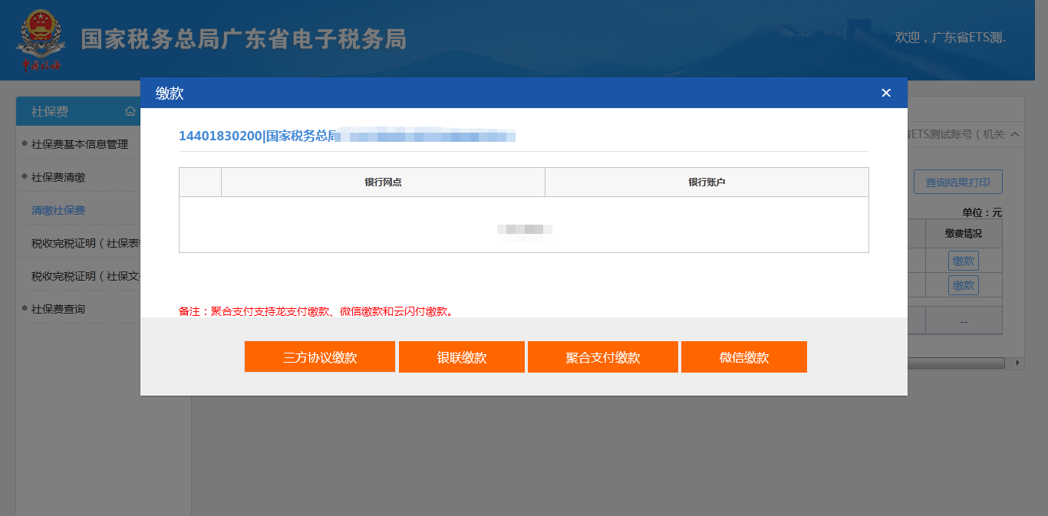Open 税收完税证明（社保文 menu entry
This screenshot has width=1048, height=516.
pos(86,276)
